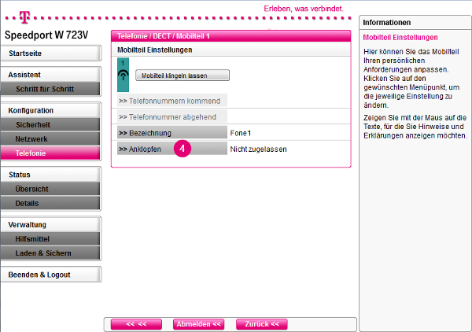472x332 pixels.
Task: Click the << << button at the bottom
Action: [x=136, y=324]
